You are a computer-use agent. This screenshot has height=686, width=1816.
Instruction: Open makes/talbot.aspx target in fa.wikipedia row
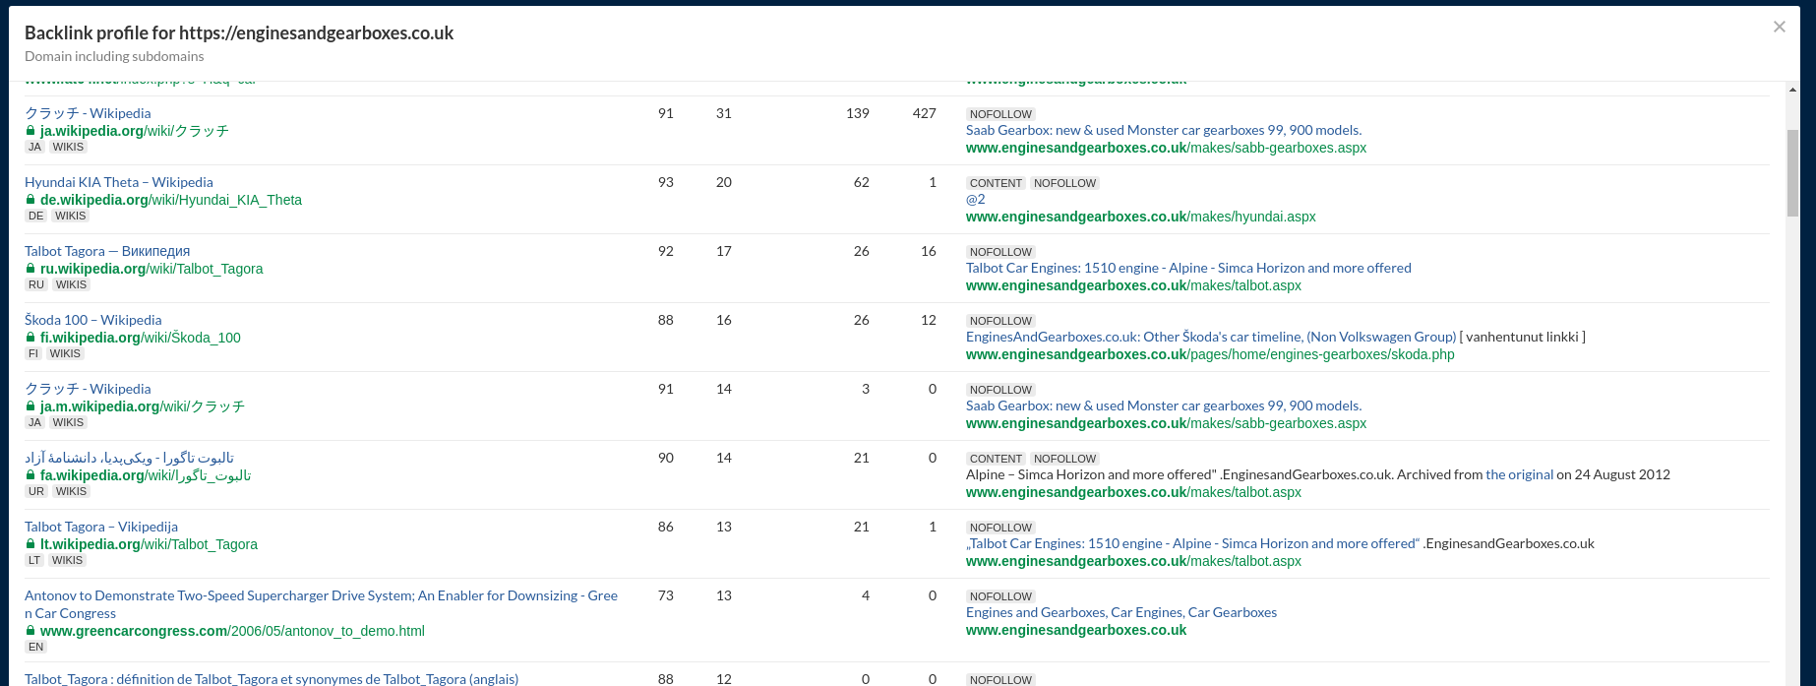(x=1133, y=492)
